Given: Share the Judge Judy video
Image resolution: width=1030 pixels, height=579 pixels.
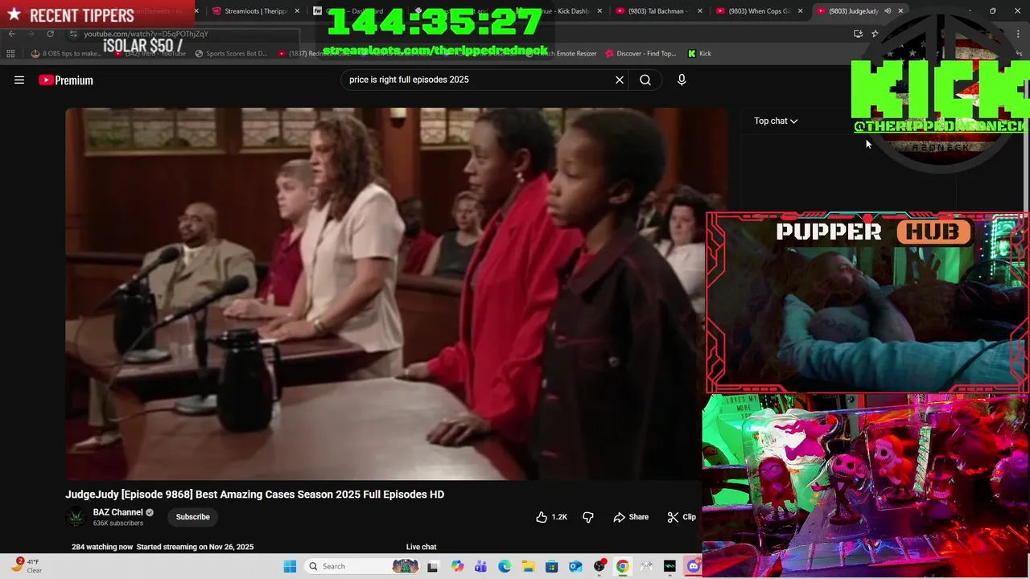Looking at the screenshot, I should (631, 517).
